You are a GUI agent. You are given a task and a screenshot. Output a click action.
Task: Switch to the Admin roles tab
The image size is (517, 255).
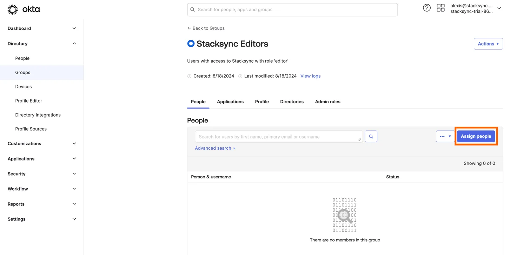click(327, 102)
